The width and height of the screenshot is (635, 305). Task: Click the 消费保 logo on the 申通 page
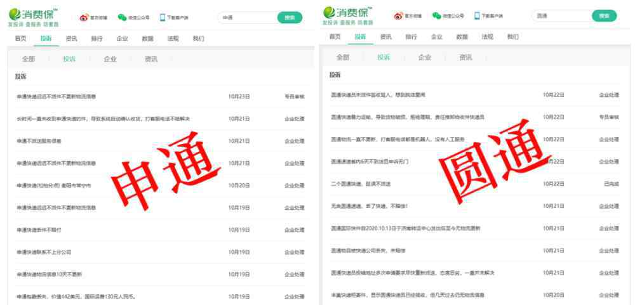(33, 17)
